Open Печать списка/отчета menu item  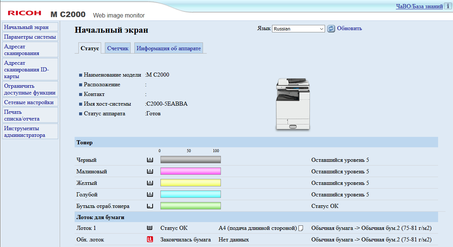[x=30, y=115]
